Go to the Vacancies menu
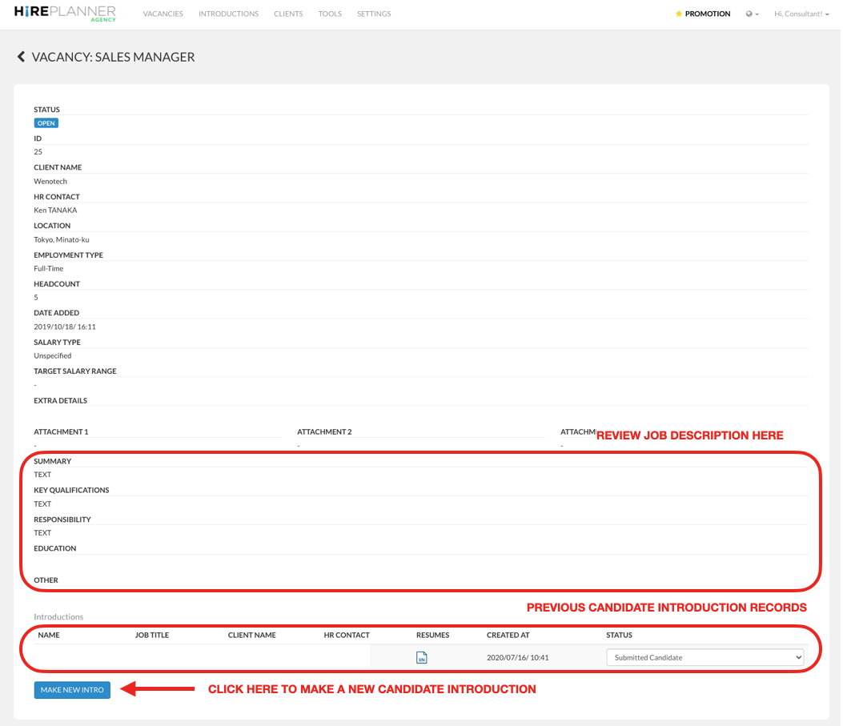The image size is (843, 726). pyautogui.click(x=163, y=14)
